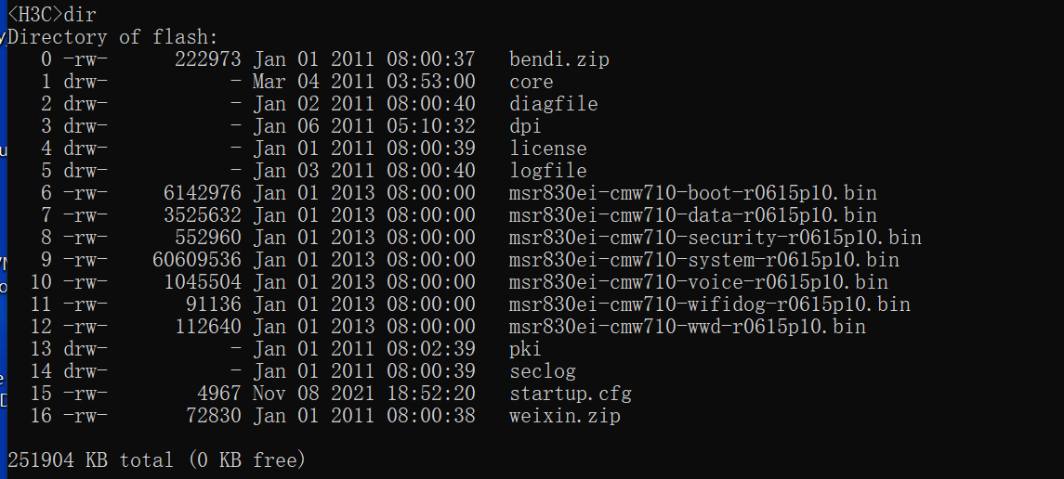Click the seclog directory entry
The height and width of the screenshot is (479, 1064).
pyautogui.click(x=543, y=372)
